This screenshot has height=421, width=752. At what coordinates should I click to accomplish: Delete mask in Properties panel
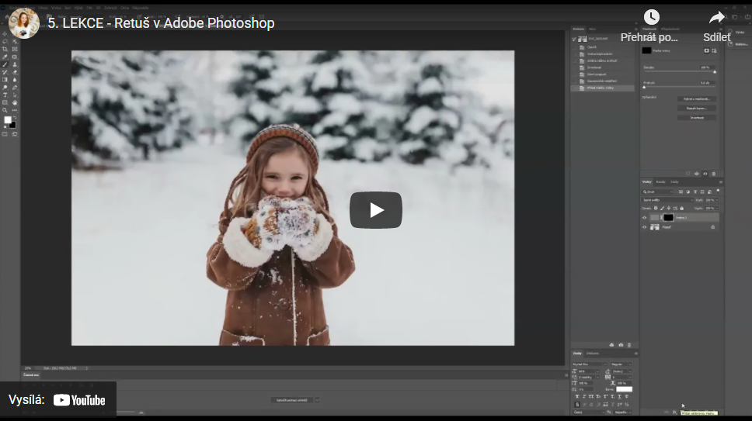pos(714,174)
